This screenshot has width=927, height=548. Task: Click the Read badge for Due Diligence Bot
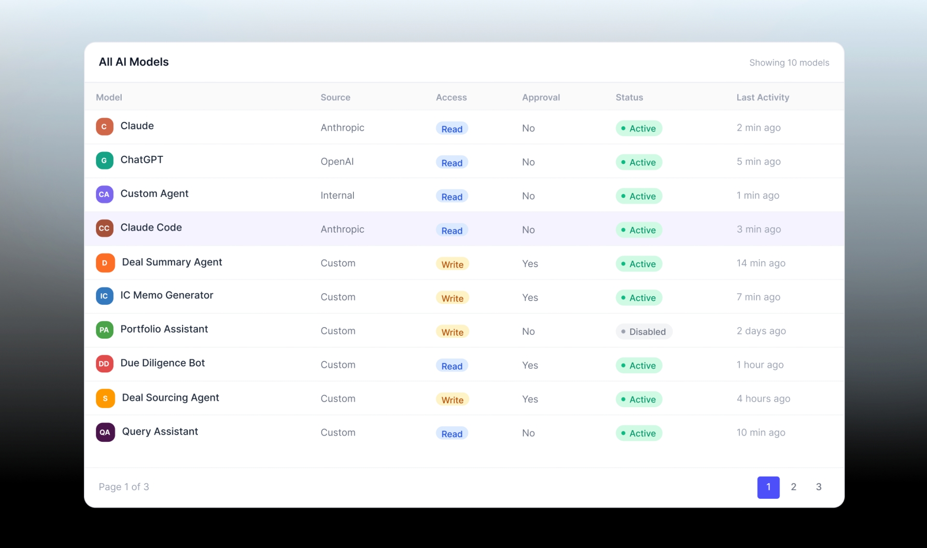[452, 366]
